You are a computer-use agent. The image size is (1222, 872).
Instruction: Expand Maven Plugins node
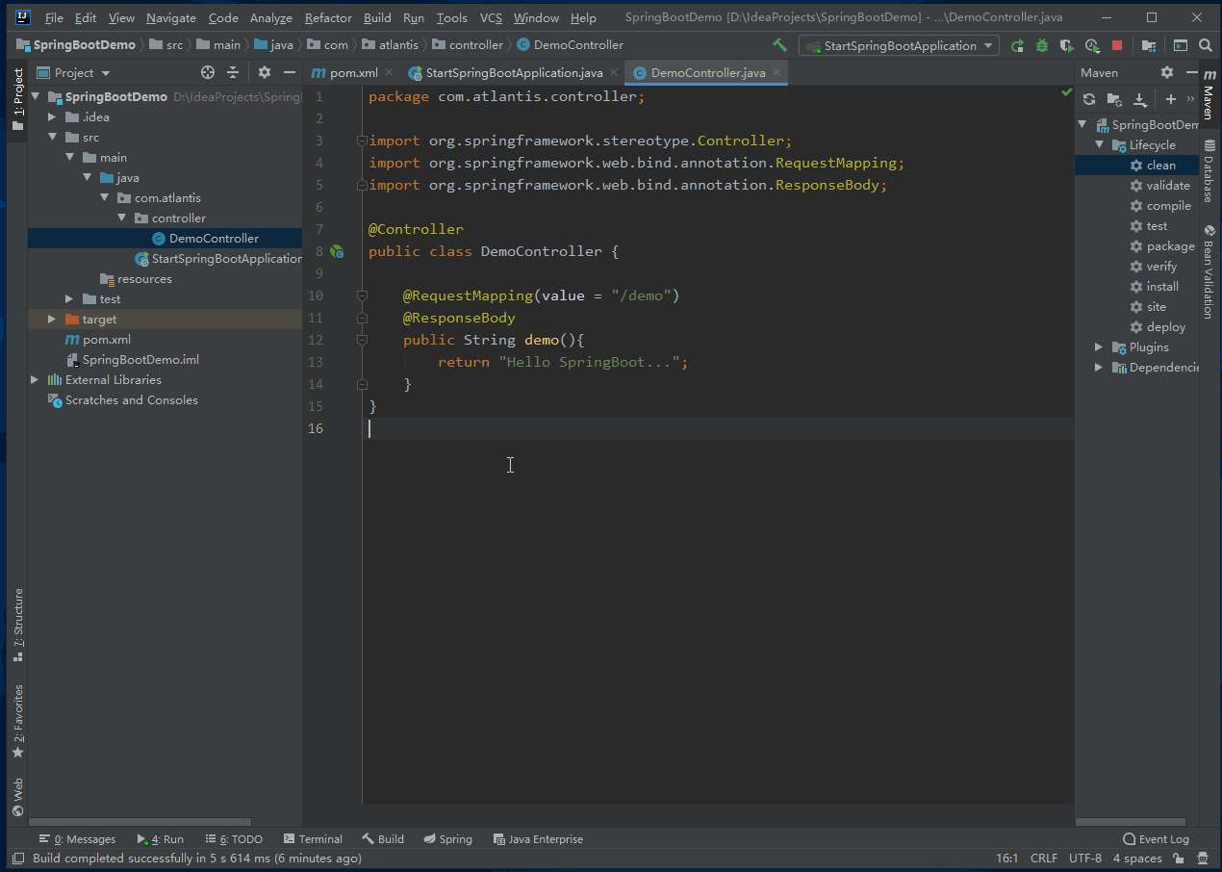click(x=1099, y=347)
